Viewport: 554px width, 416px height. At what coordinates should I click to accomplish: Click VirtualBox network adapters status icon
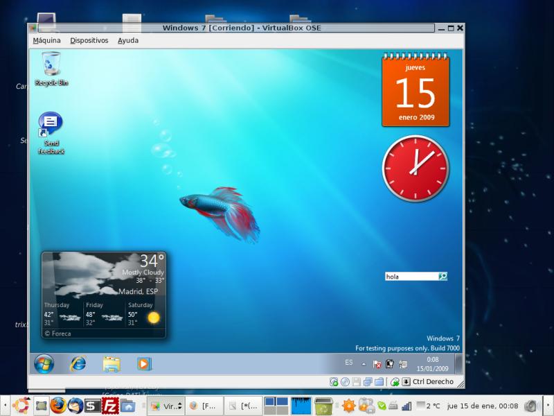pos(368,382)
